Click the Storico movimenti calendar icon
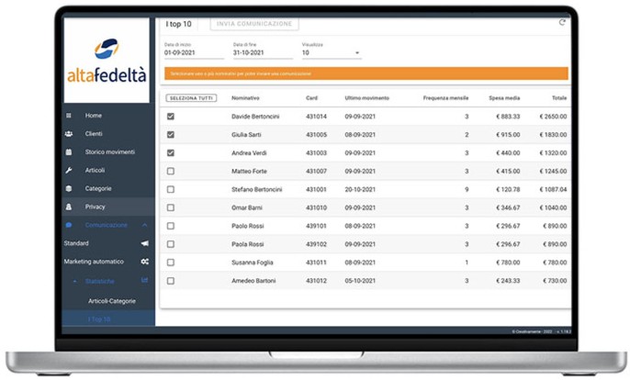The width and height of the screenshot is (630, 380). coord(69,151)
